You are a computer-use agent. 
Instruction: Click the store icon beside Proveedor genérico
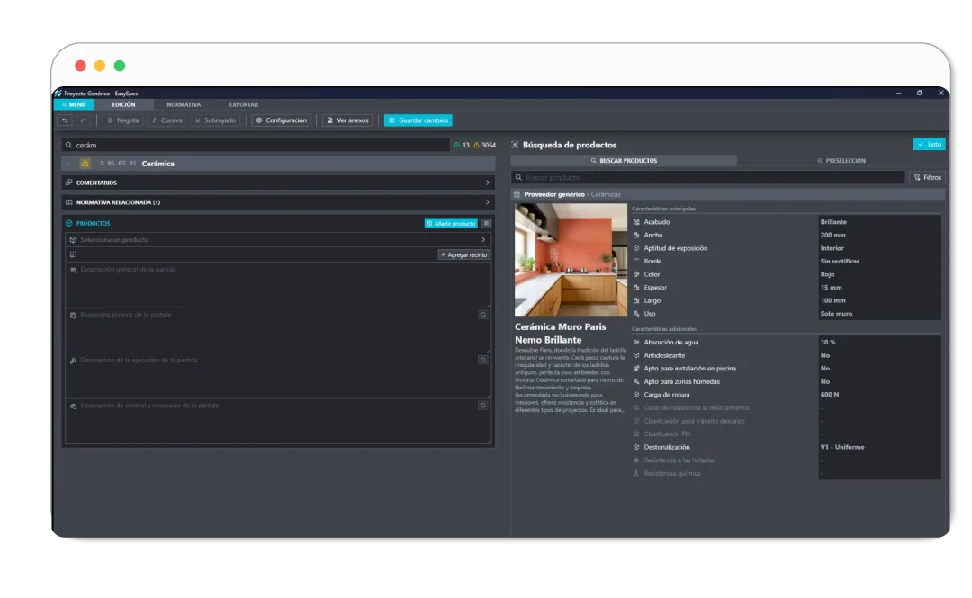tap(517, 194)
